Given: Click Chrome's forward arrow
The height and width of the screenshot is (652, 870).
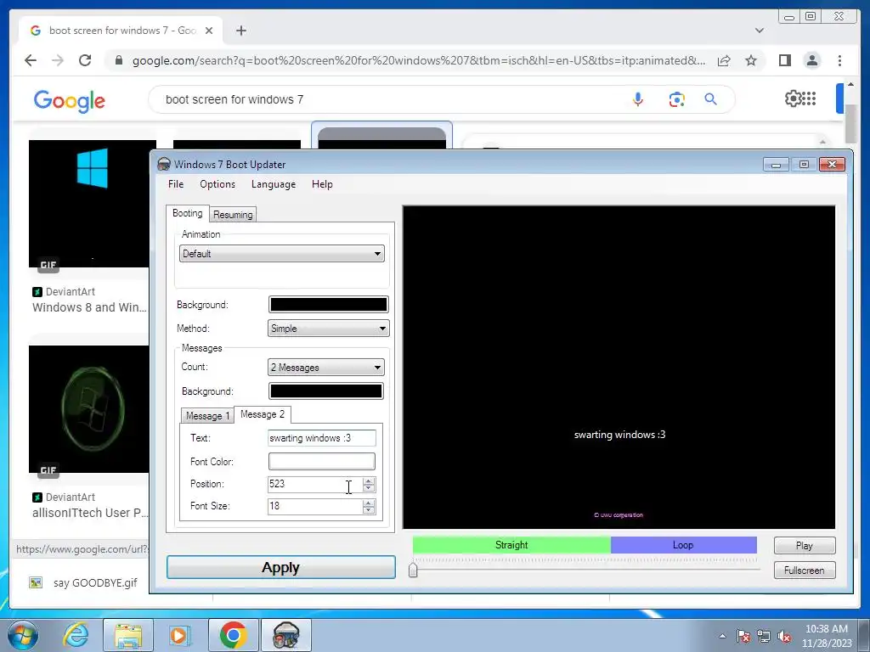Looking at the screenshot, I should (x=58, y=60).
